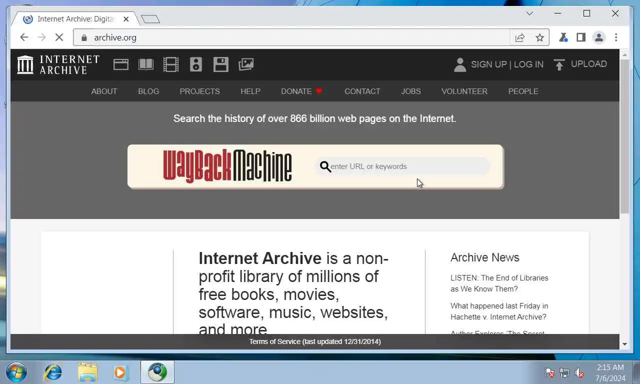This screenshot has width=640, height=384.
Task: Share this page icon
Action: pyautogui.click(x=520, y=37)
